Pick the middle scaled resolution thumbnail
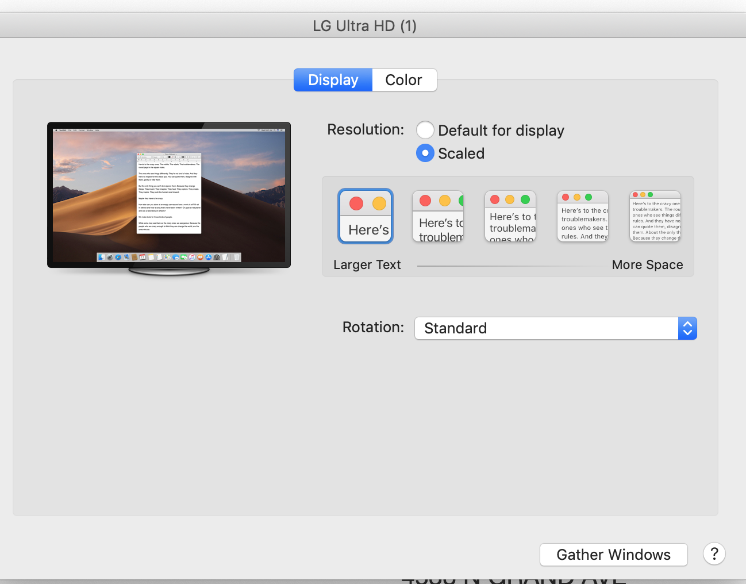Viewport: 746px width, 584px height. [510, 216]
